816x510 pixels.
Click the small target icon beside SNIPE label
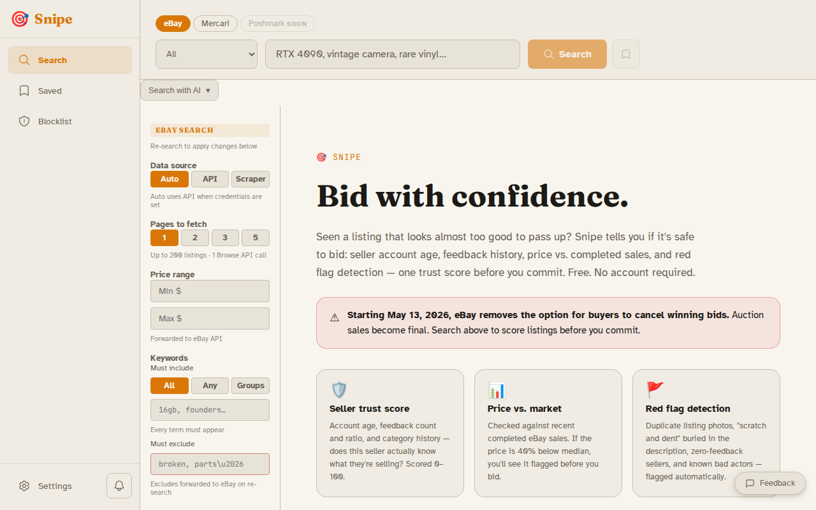[321, 157]
